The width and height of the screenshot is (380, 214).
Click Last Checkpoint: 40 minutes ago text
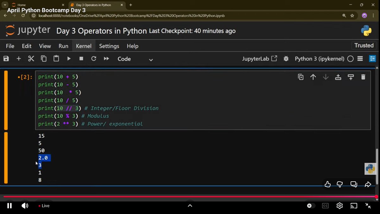192,31
